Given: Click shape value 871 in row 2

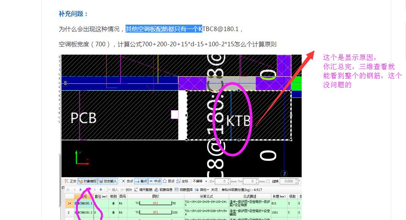Looking at the screenshot, I should tap(155, 212).
